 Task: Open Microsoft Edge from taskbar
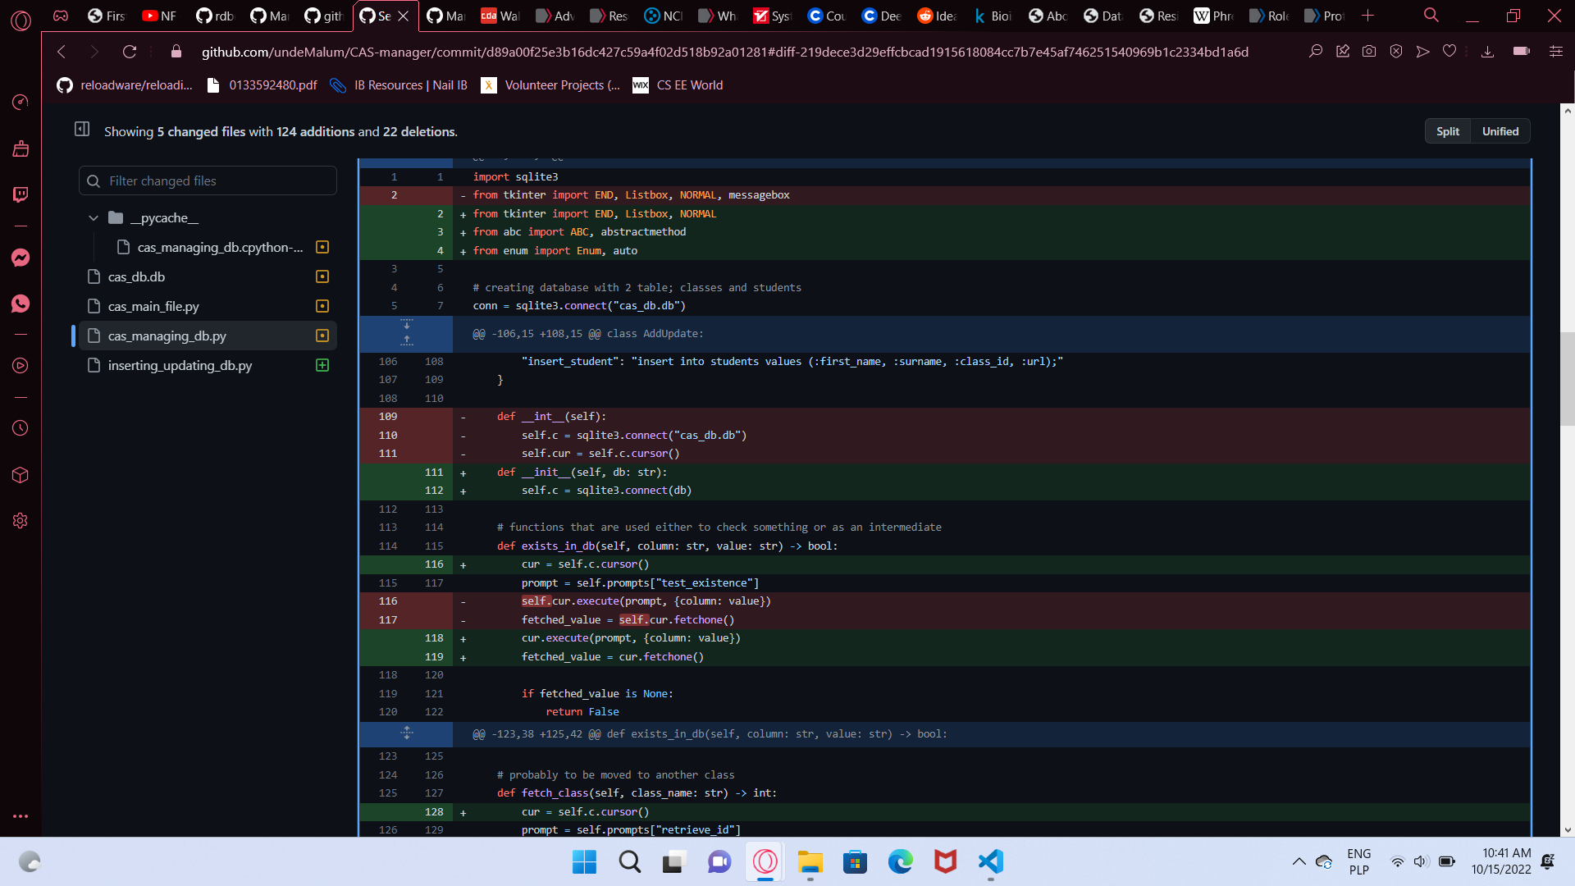tap(901, 861)
